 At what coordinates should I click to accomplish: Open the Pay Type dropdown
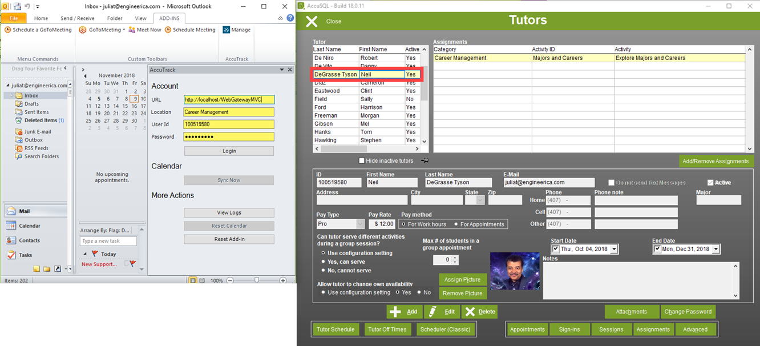[360, 224]
